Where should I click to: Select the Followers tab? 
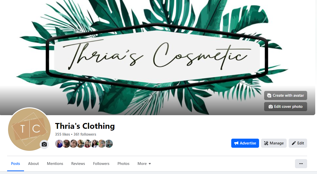coord(101,164)
